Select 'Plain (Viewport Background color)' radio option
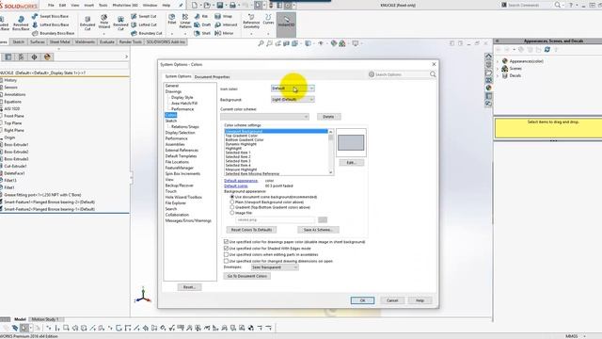602x339 pixels. point(232,202)
